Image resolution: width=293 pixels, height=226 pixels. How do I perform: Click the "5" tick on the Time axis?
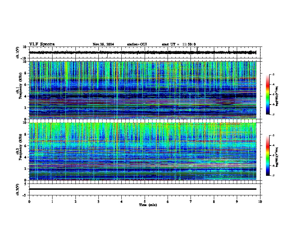pyautogui.click(x=145, y=202)
